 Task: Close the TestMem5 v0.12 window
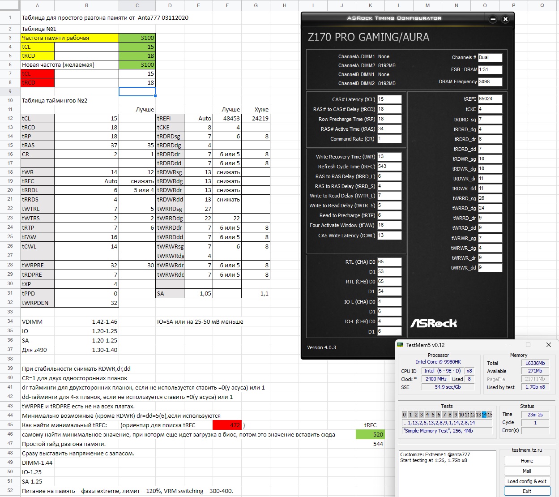click(549, 345)
